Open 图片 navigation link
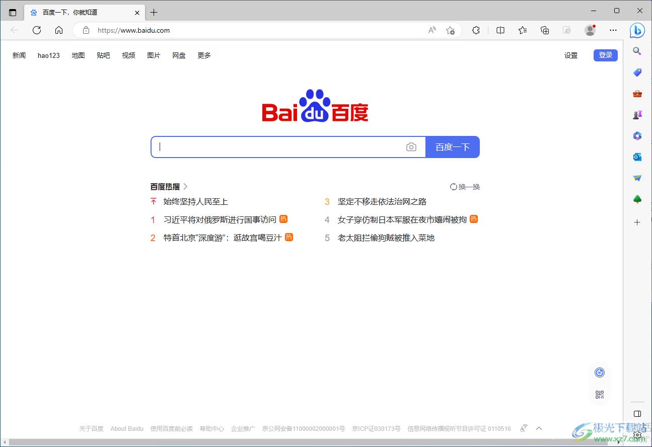Image resolution: width=652 pixels, height=447 pixels. pyautogui.click(x=154, y=55)
